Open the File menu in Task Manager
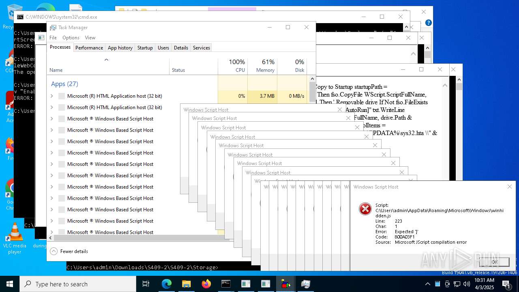 tap(53, 37)
